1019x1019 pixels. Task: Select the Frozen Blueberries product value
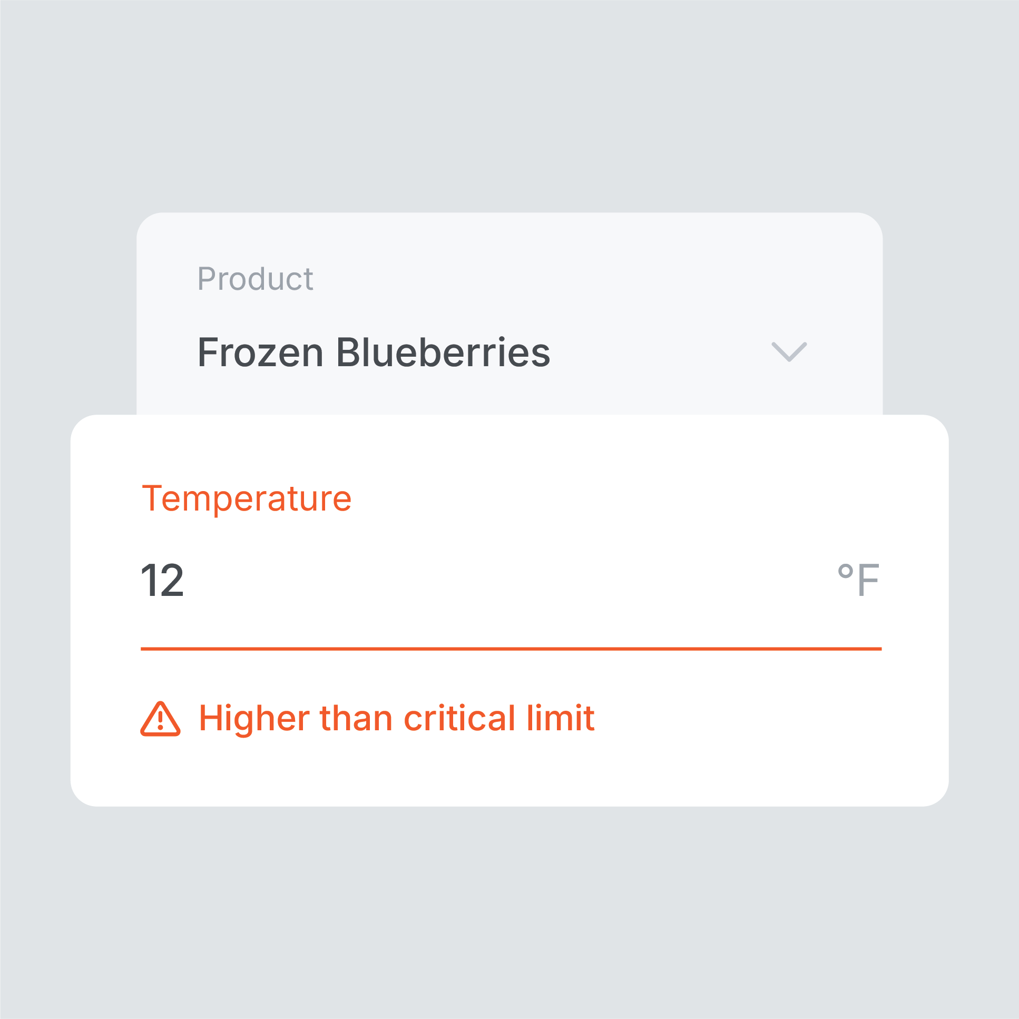(374, 352)
